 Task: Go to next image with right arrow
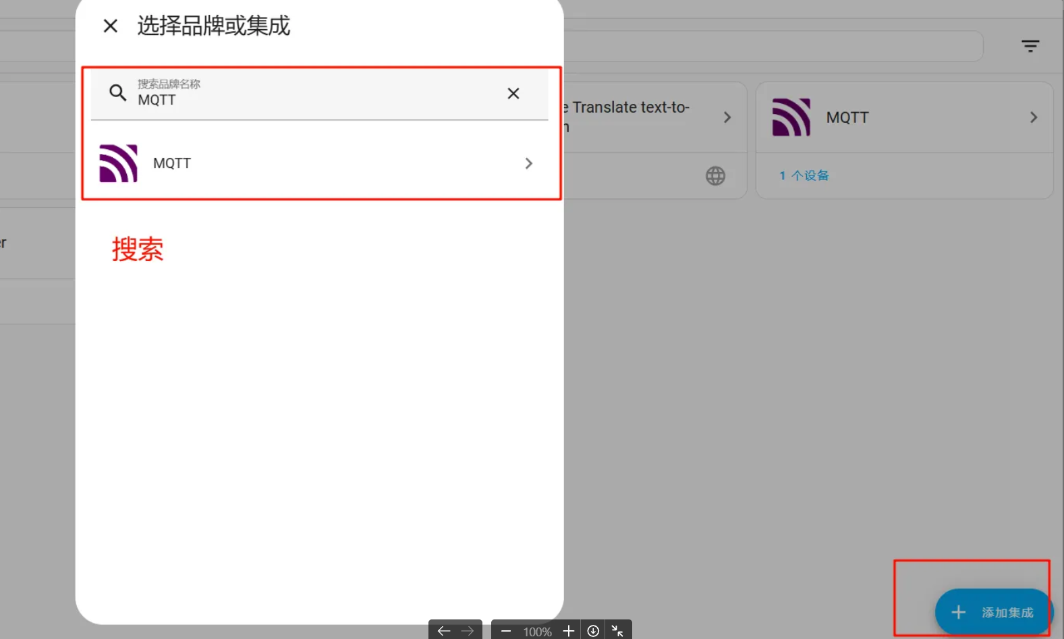point(468,631)
